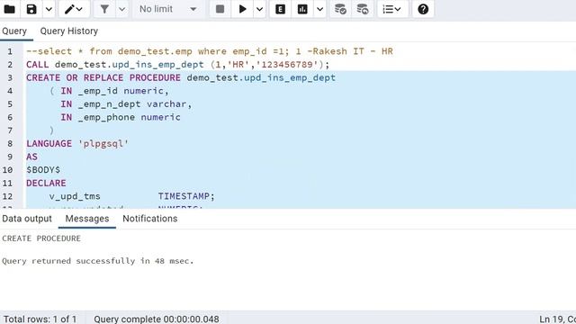
Task: Click LANGUAGE 'plpgsql' line
Action: [77, 144]
